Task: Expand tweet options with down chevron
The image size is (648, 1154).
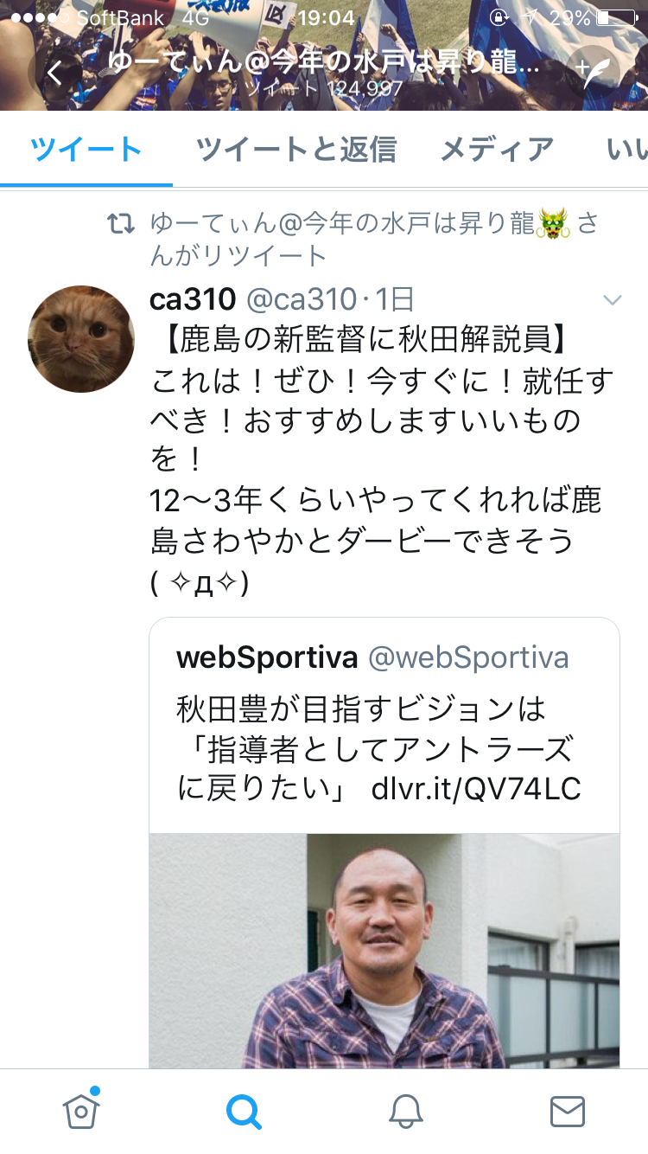Action: tap(612, 300)
